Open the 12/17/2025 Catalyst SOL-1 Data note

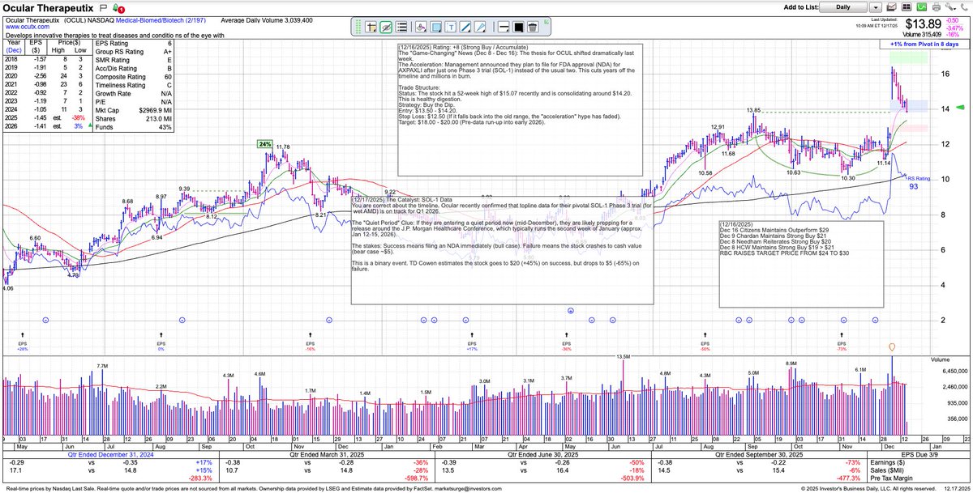503,249
